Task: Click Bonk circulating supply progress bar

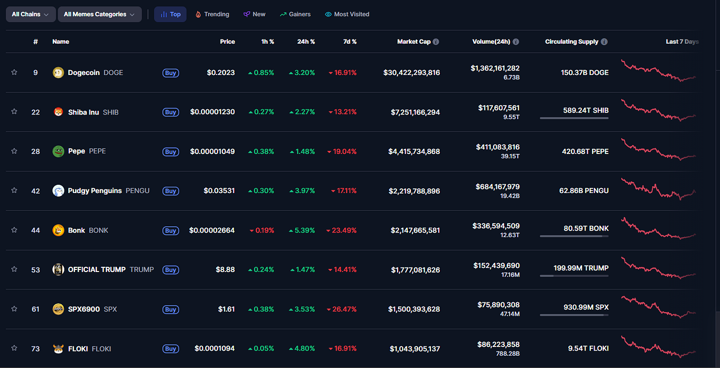Action: coord(574,236)
